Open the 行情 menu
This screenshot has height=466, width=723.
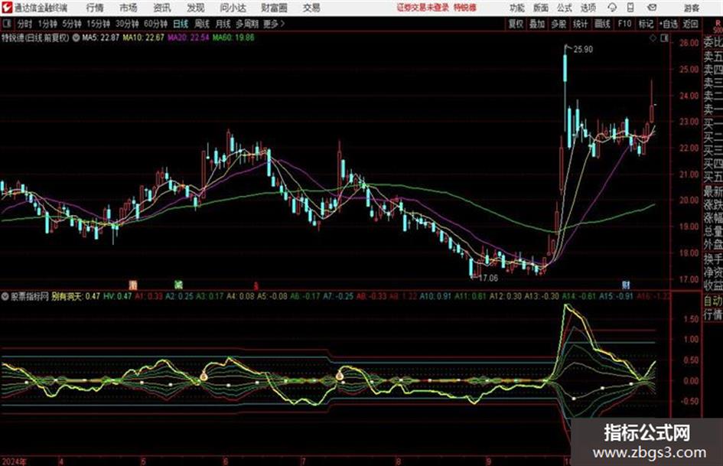pyautogui.click(x=95, y=8)
